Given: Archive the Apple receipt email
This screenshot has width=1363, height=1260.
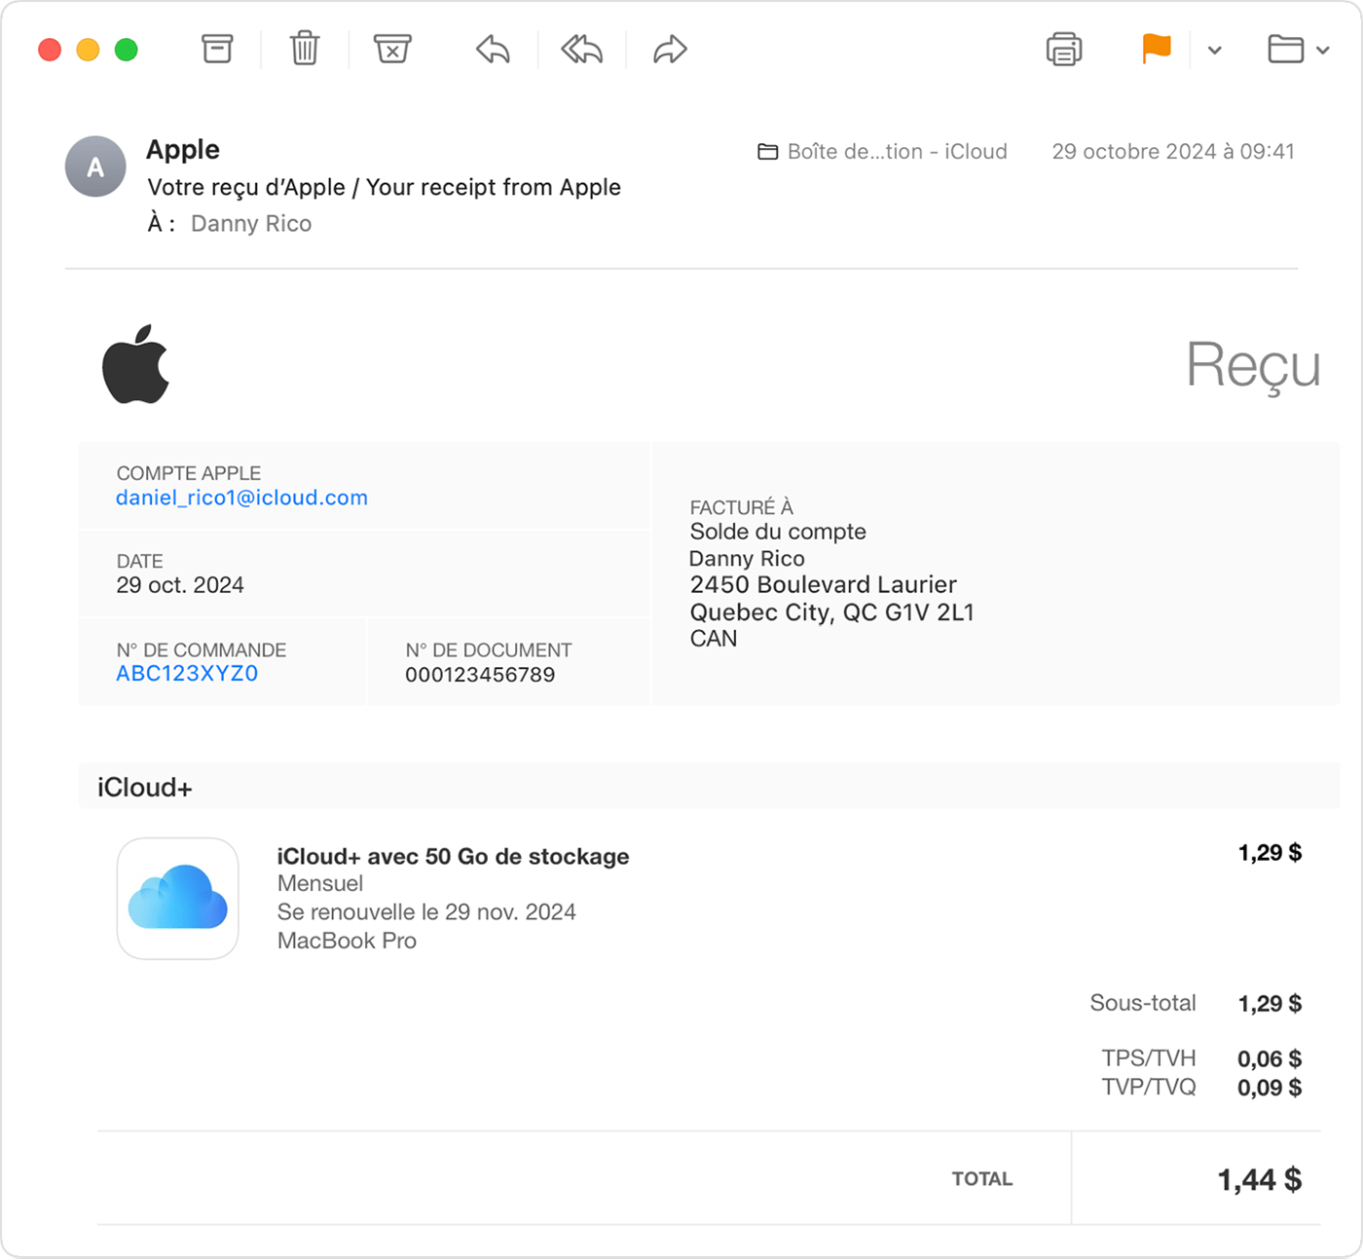Looking at the screenshot, I should click(x=216, y=49).
